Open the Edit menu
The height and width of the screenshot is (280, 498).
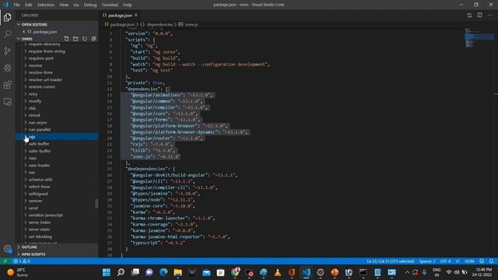(28, 5)
